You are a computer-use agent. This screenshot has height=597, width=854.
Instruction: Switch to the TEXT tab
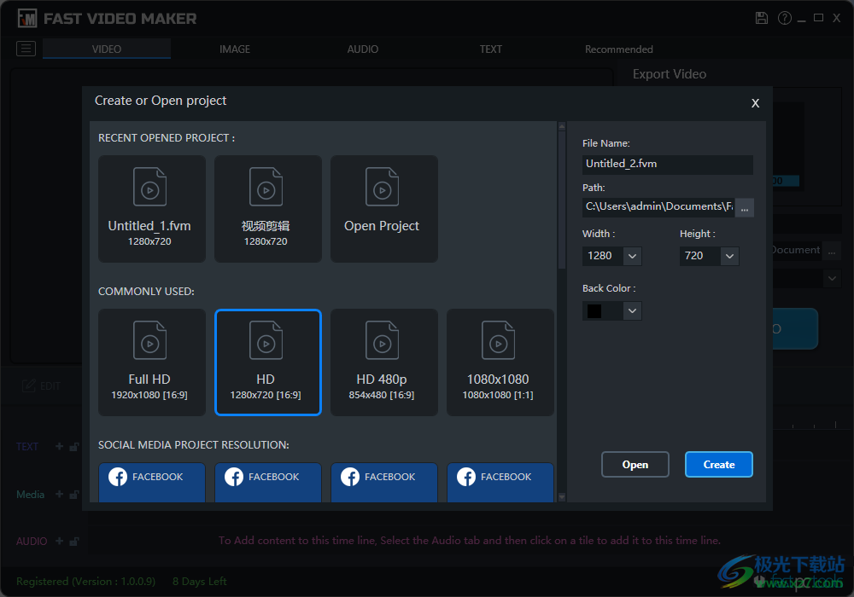pyautogui.click(x=491, y=49)
